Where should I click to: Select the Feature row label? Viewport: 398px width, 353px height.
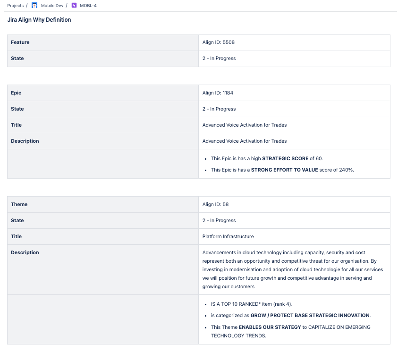[x=20, y=42]
